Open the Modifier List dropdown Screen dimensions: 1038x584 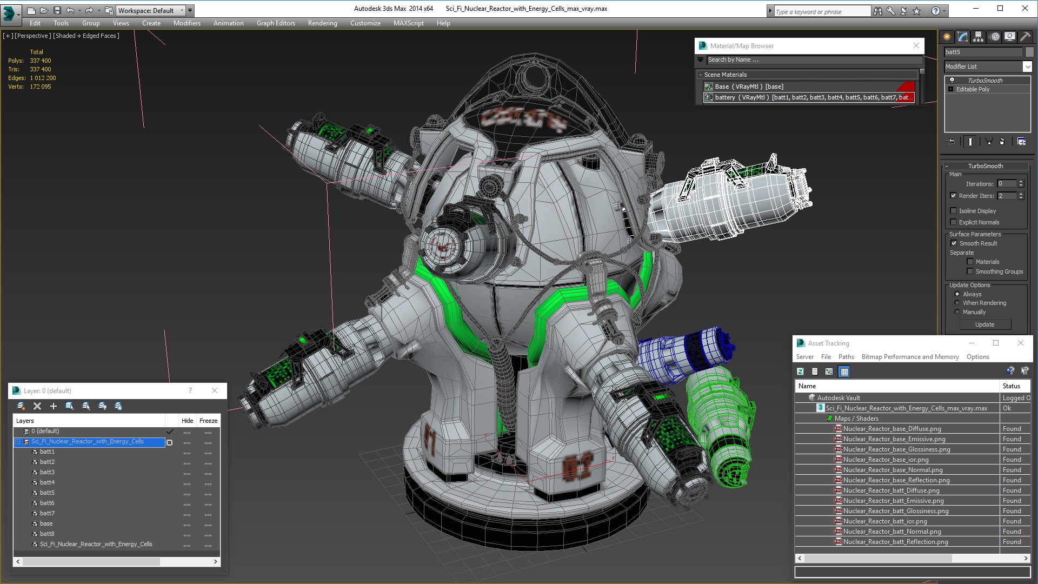pyautogui.click(x=1027, y=67)
